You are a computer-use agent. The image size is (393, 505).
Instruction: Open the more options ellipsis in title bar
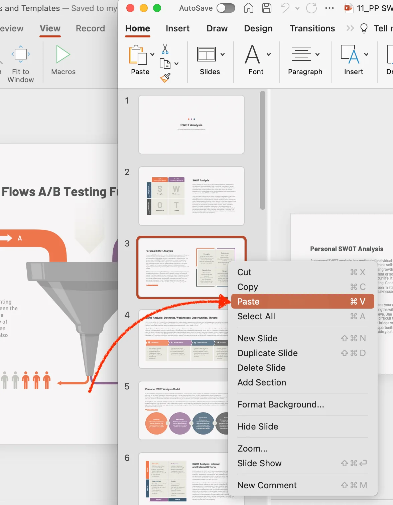[x=330, y=8]
